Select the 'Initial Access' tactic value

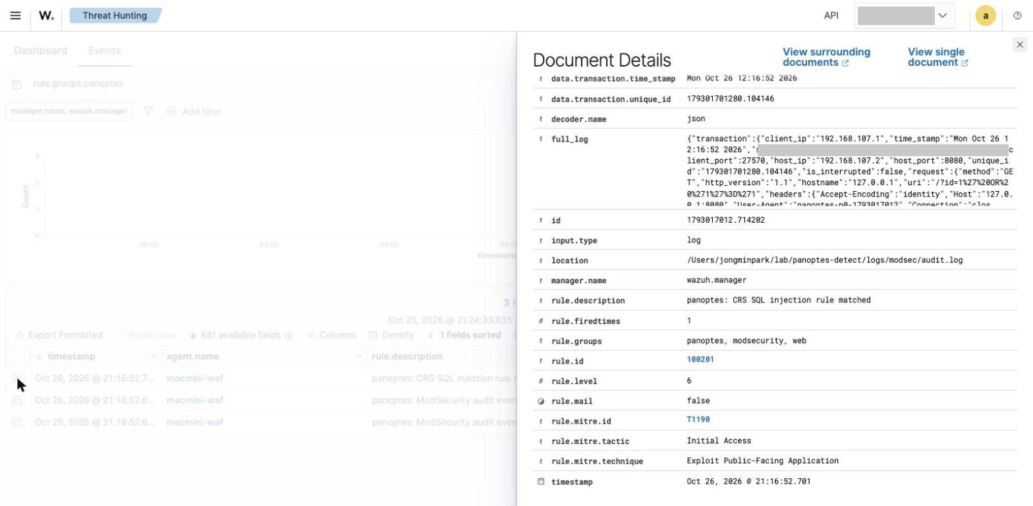719,441
